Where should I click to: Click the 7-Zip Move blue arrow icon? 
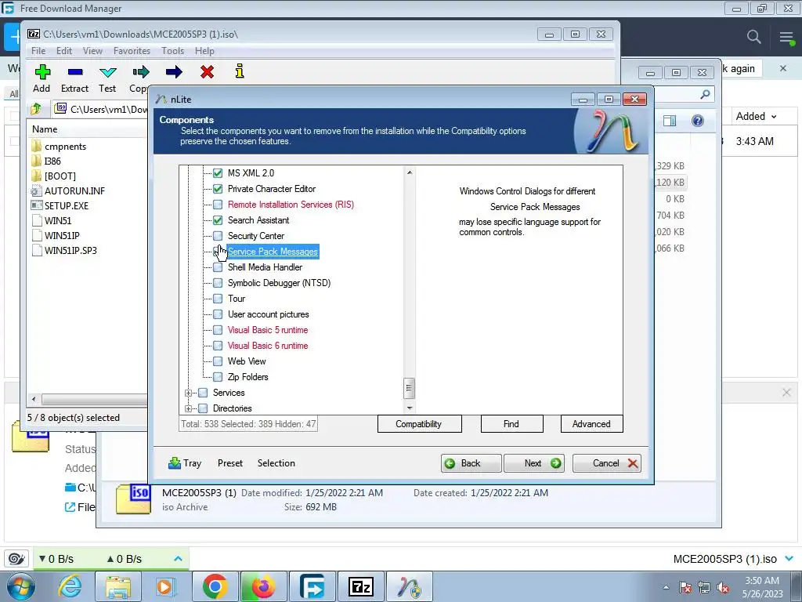174,71
